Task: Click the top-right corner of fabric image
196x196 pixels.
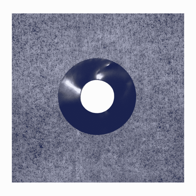Action: click(184, 14)
